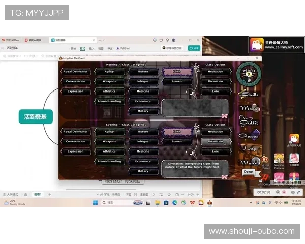The height and width of the screenshot is (244, 305).
Task: Click the Classes sidebar button
Action: [250, 136]
